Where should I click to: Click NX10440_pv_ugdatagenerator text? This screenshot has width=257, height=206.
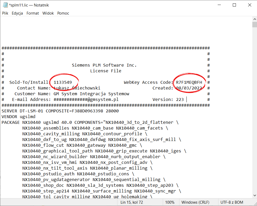(x=56, y=180)
